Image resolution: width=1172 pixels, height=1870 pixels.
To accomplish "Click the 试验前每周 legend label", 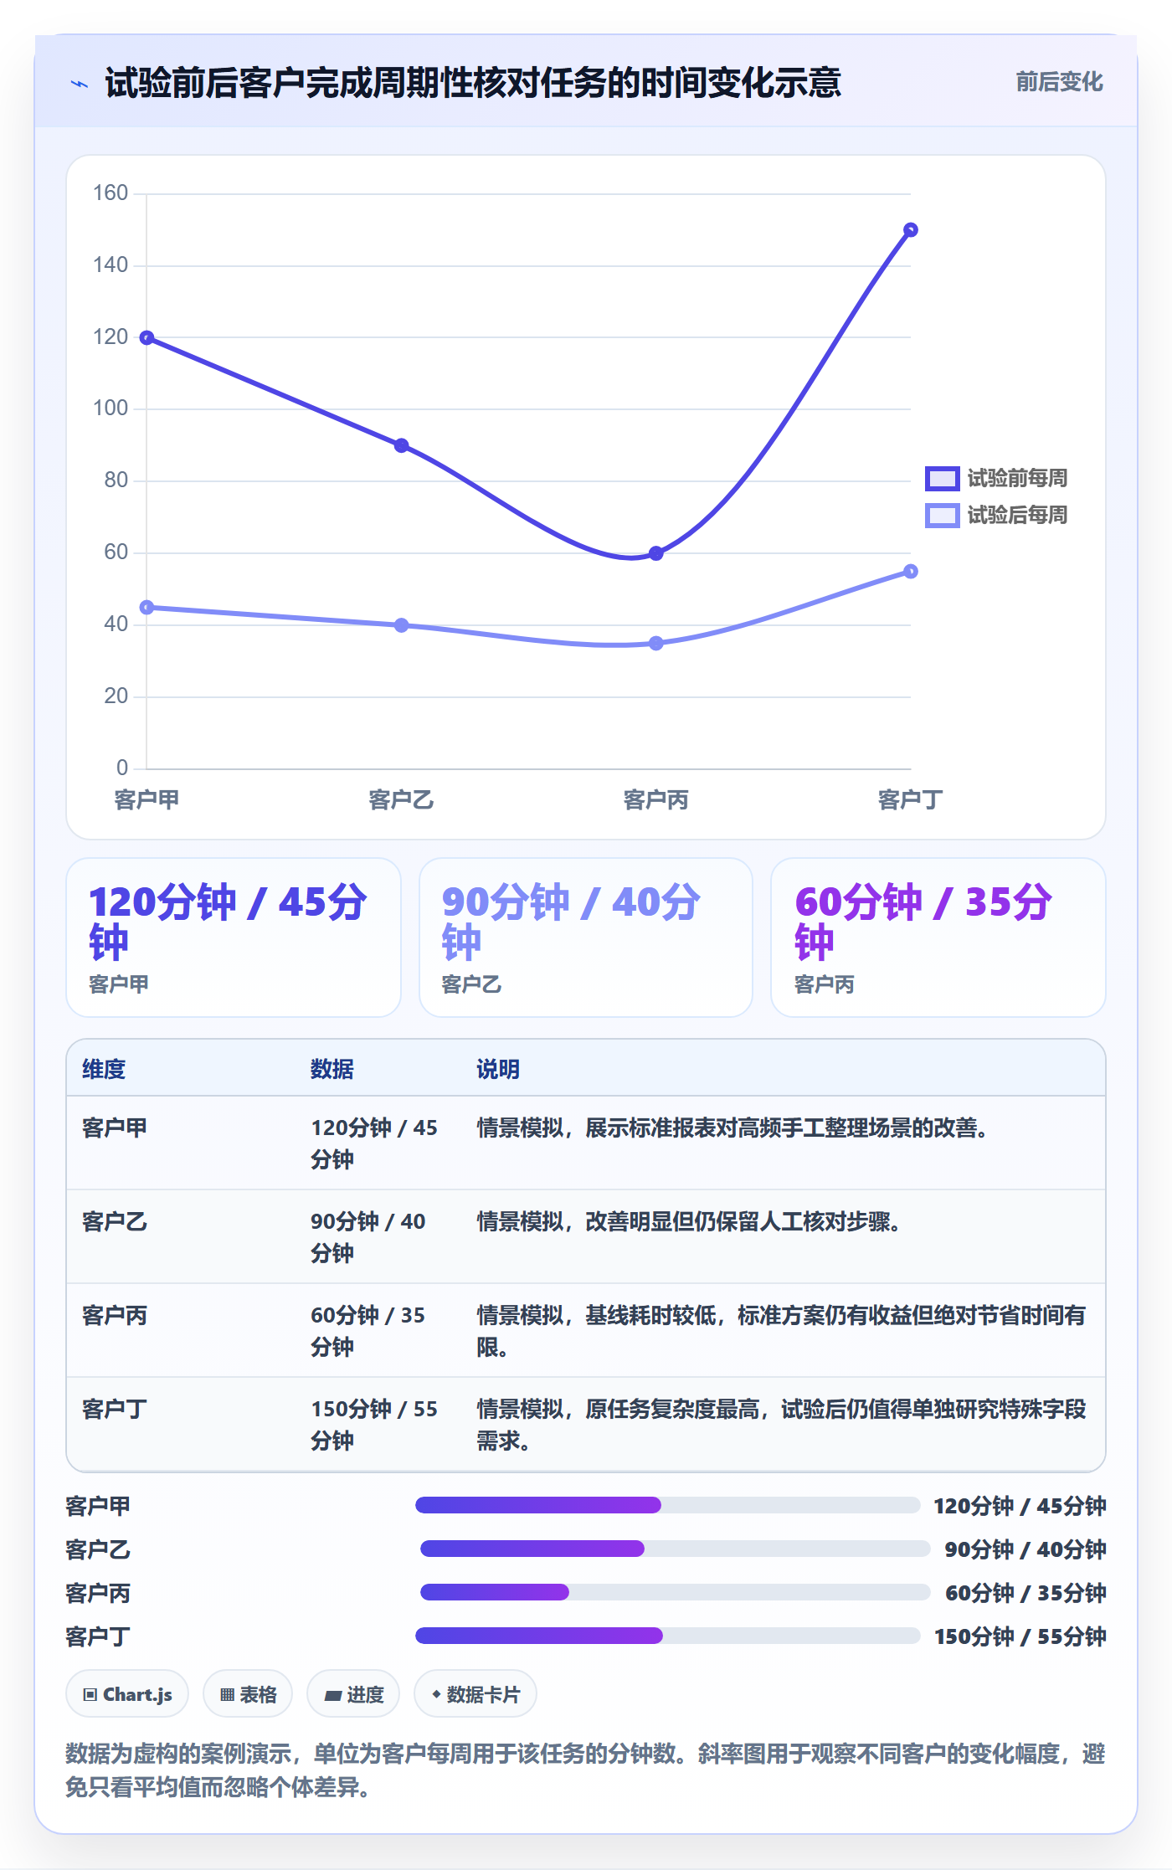I will coord(1017,479).
